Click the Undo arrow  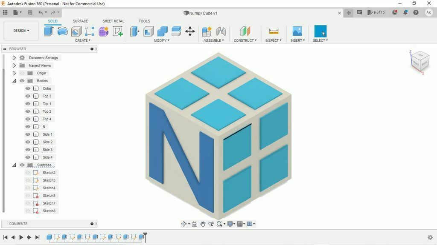click(x=41, y=12)
